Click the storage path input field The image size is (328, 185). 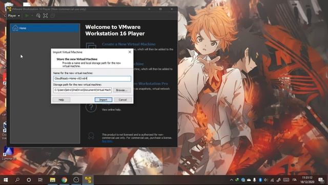click(83, 90)
